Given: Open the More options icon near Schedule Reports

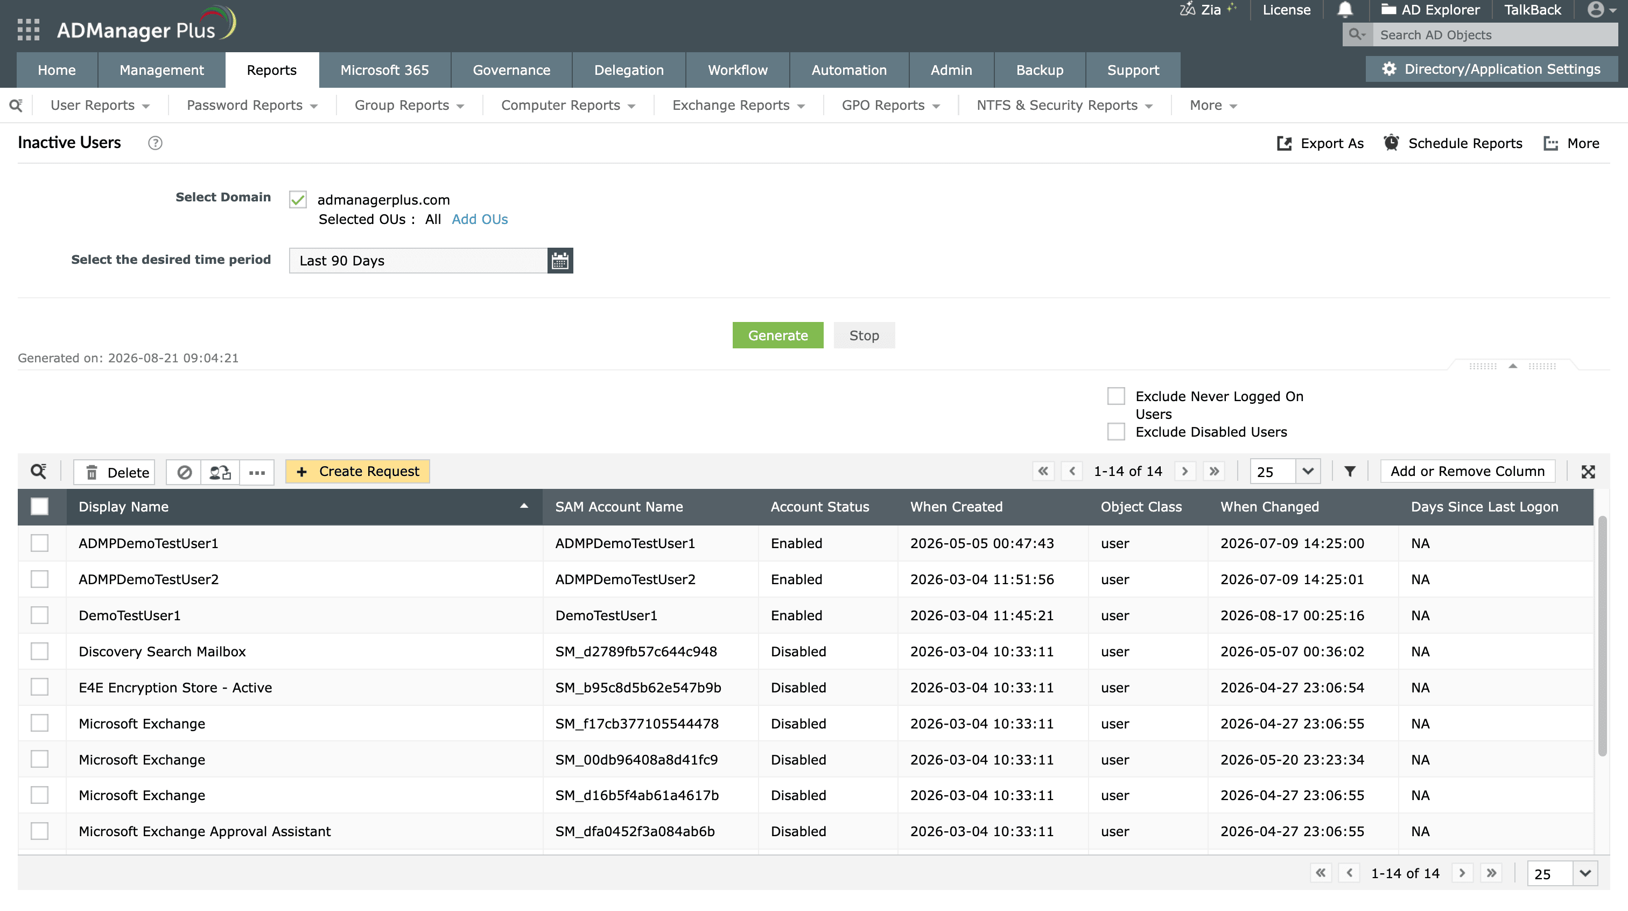Looking at the screenshot, I should coord(1550,144).
